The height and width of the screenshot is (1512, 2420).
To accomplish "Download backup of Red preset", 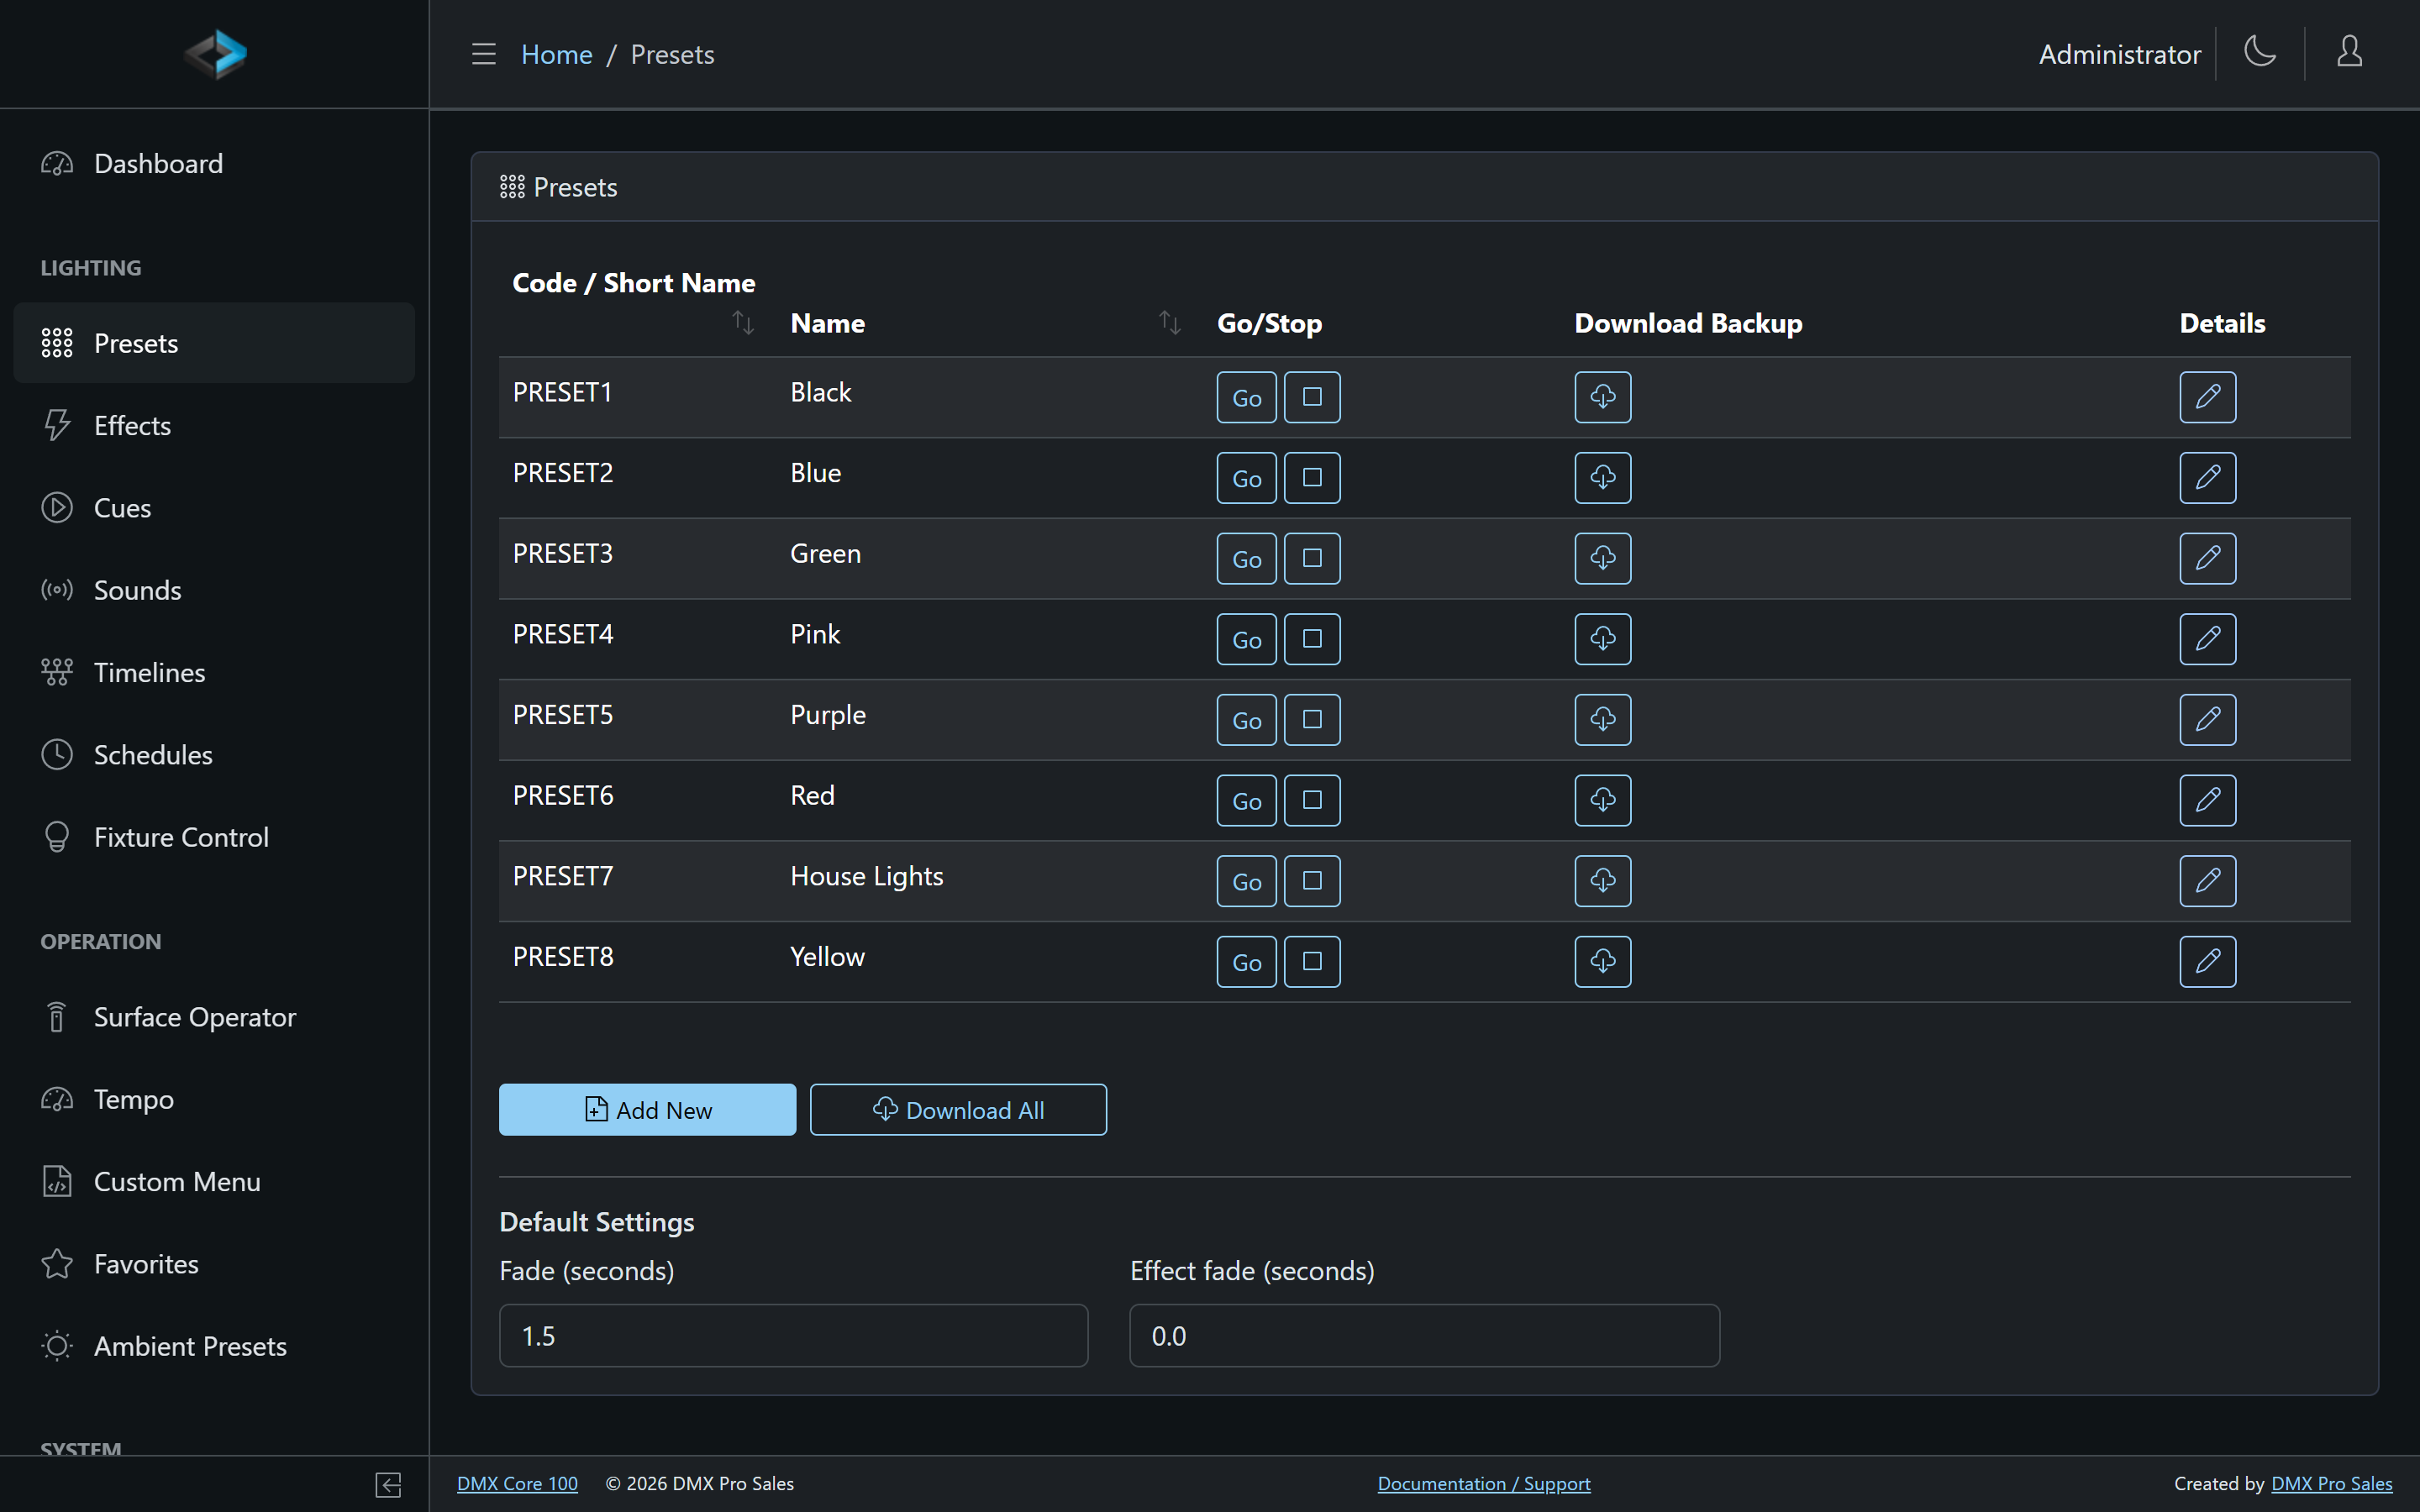I will (1603, 800).
